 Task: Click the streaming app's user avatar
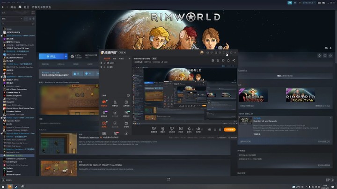pyautogui.click(x=202, y=52)
